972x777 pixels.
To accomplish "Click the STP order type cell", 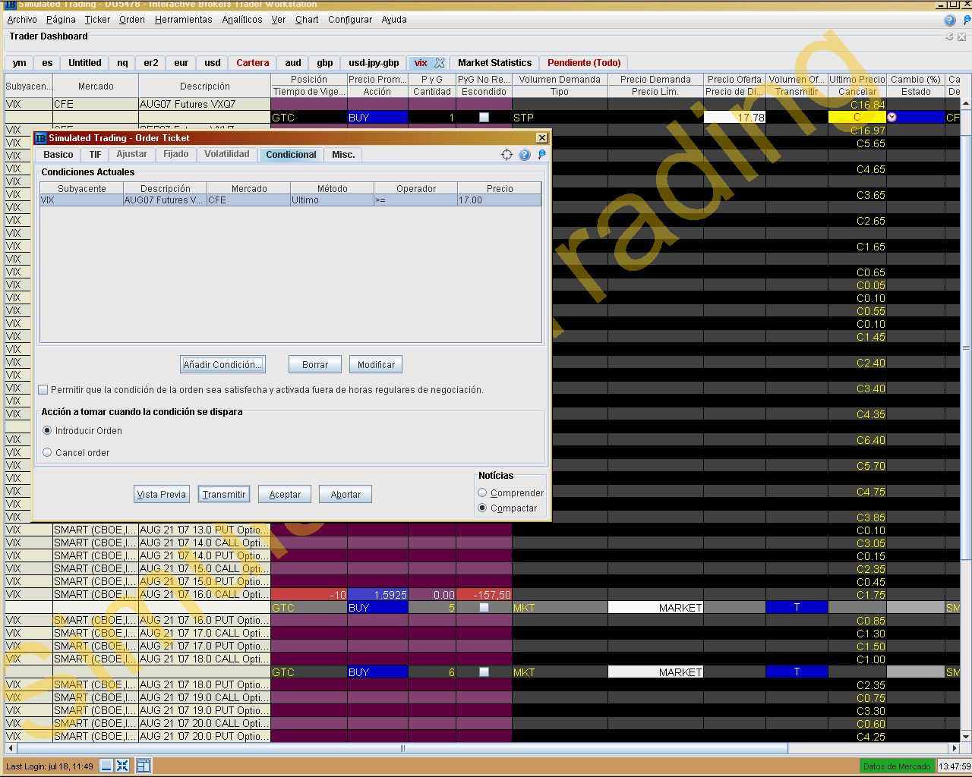I will [560, 118].
